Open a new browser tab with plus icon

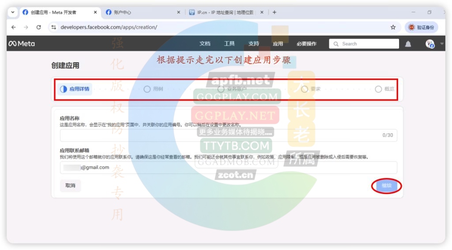point(274,12)
